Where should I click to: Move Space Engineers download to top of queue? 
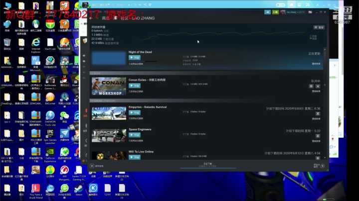pos(318,136)
